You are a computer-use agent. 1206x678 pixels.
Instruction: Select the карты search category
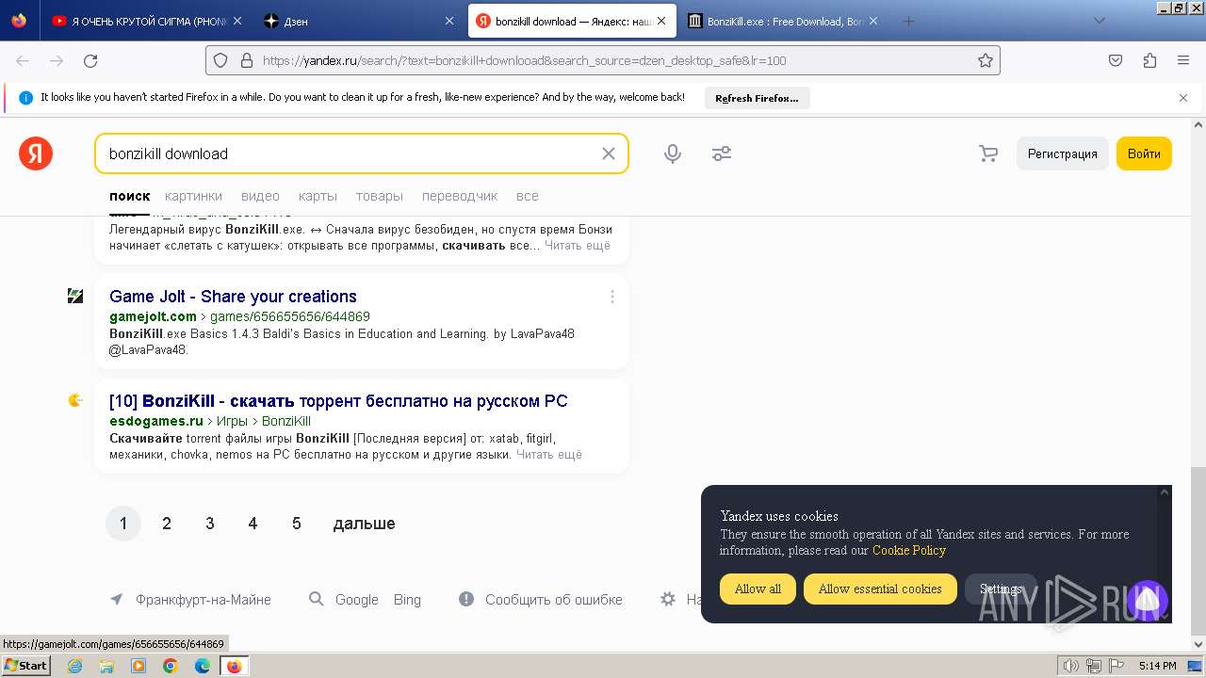(318, 196)
